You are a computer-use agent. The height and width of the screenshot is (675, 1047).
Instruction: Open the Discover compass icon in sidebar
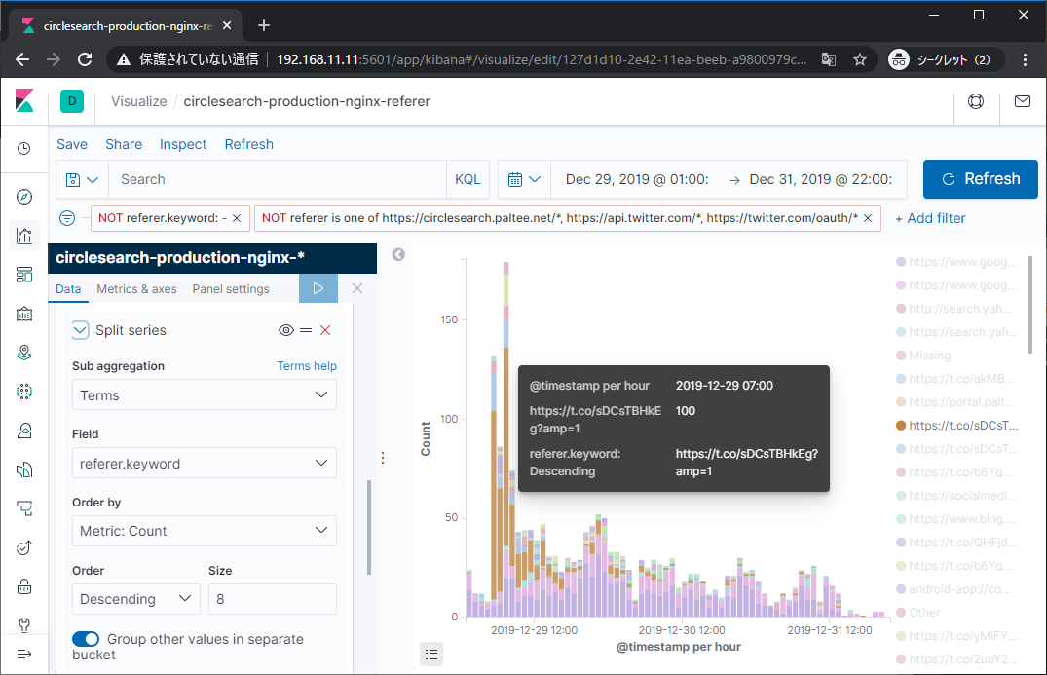(x=24, y=197)
